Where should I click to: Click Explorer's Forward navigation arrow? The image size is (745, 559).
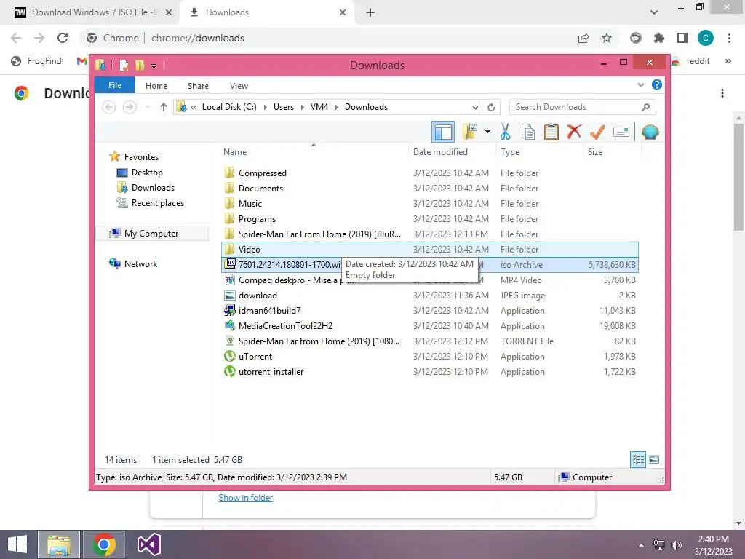(x=130, y=107)
